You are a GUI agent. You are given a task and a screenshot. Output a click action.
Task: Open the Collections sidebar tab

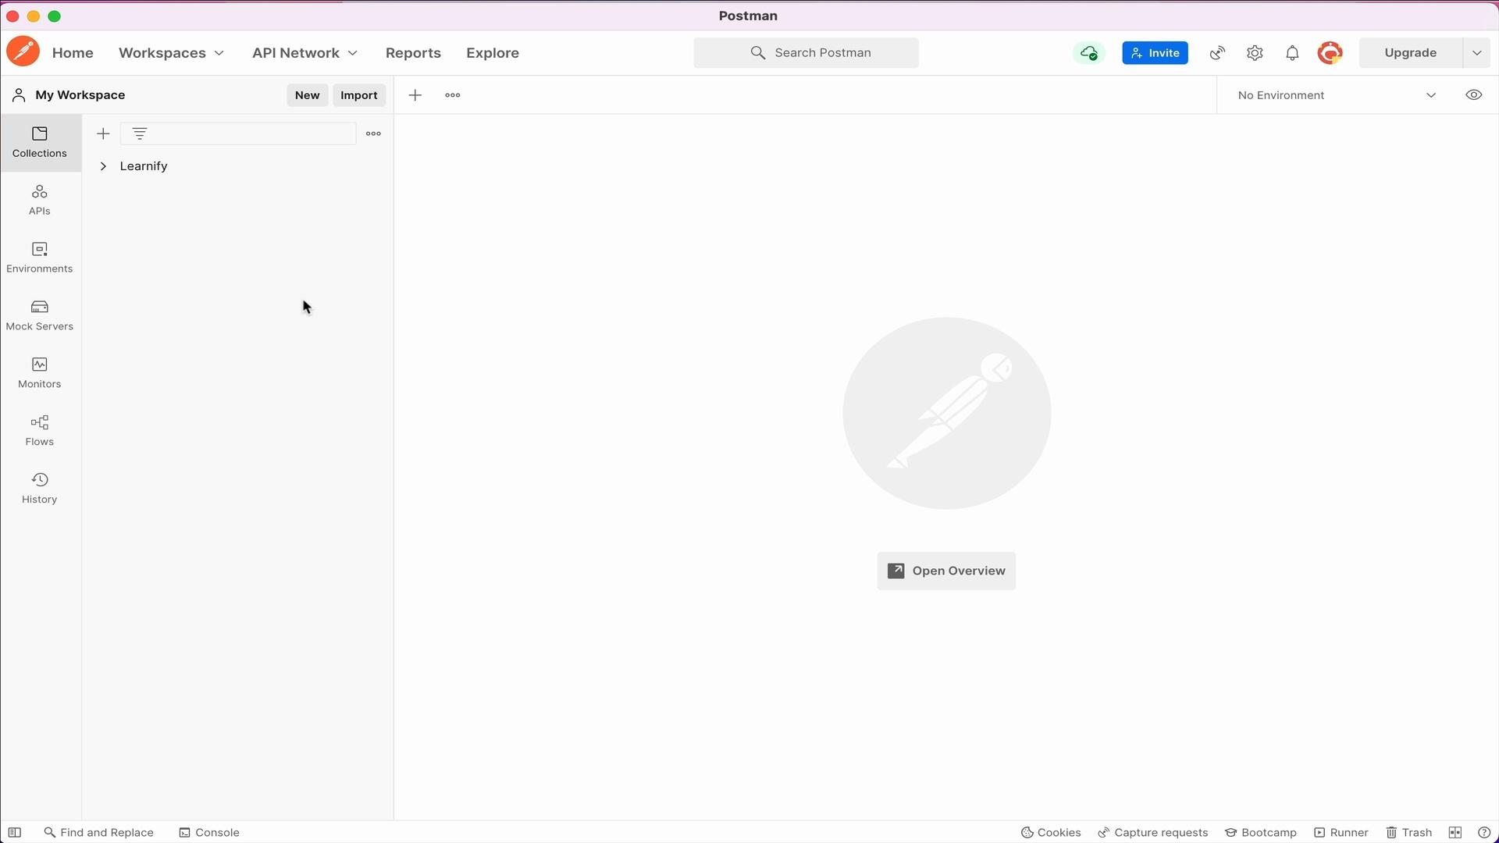[40, 142]
